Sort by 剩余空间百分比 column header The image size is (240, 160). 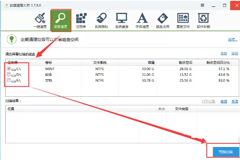click(x=218, y=62)
